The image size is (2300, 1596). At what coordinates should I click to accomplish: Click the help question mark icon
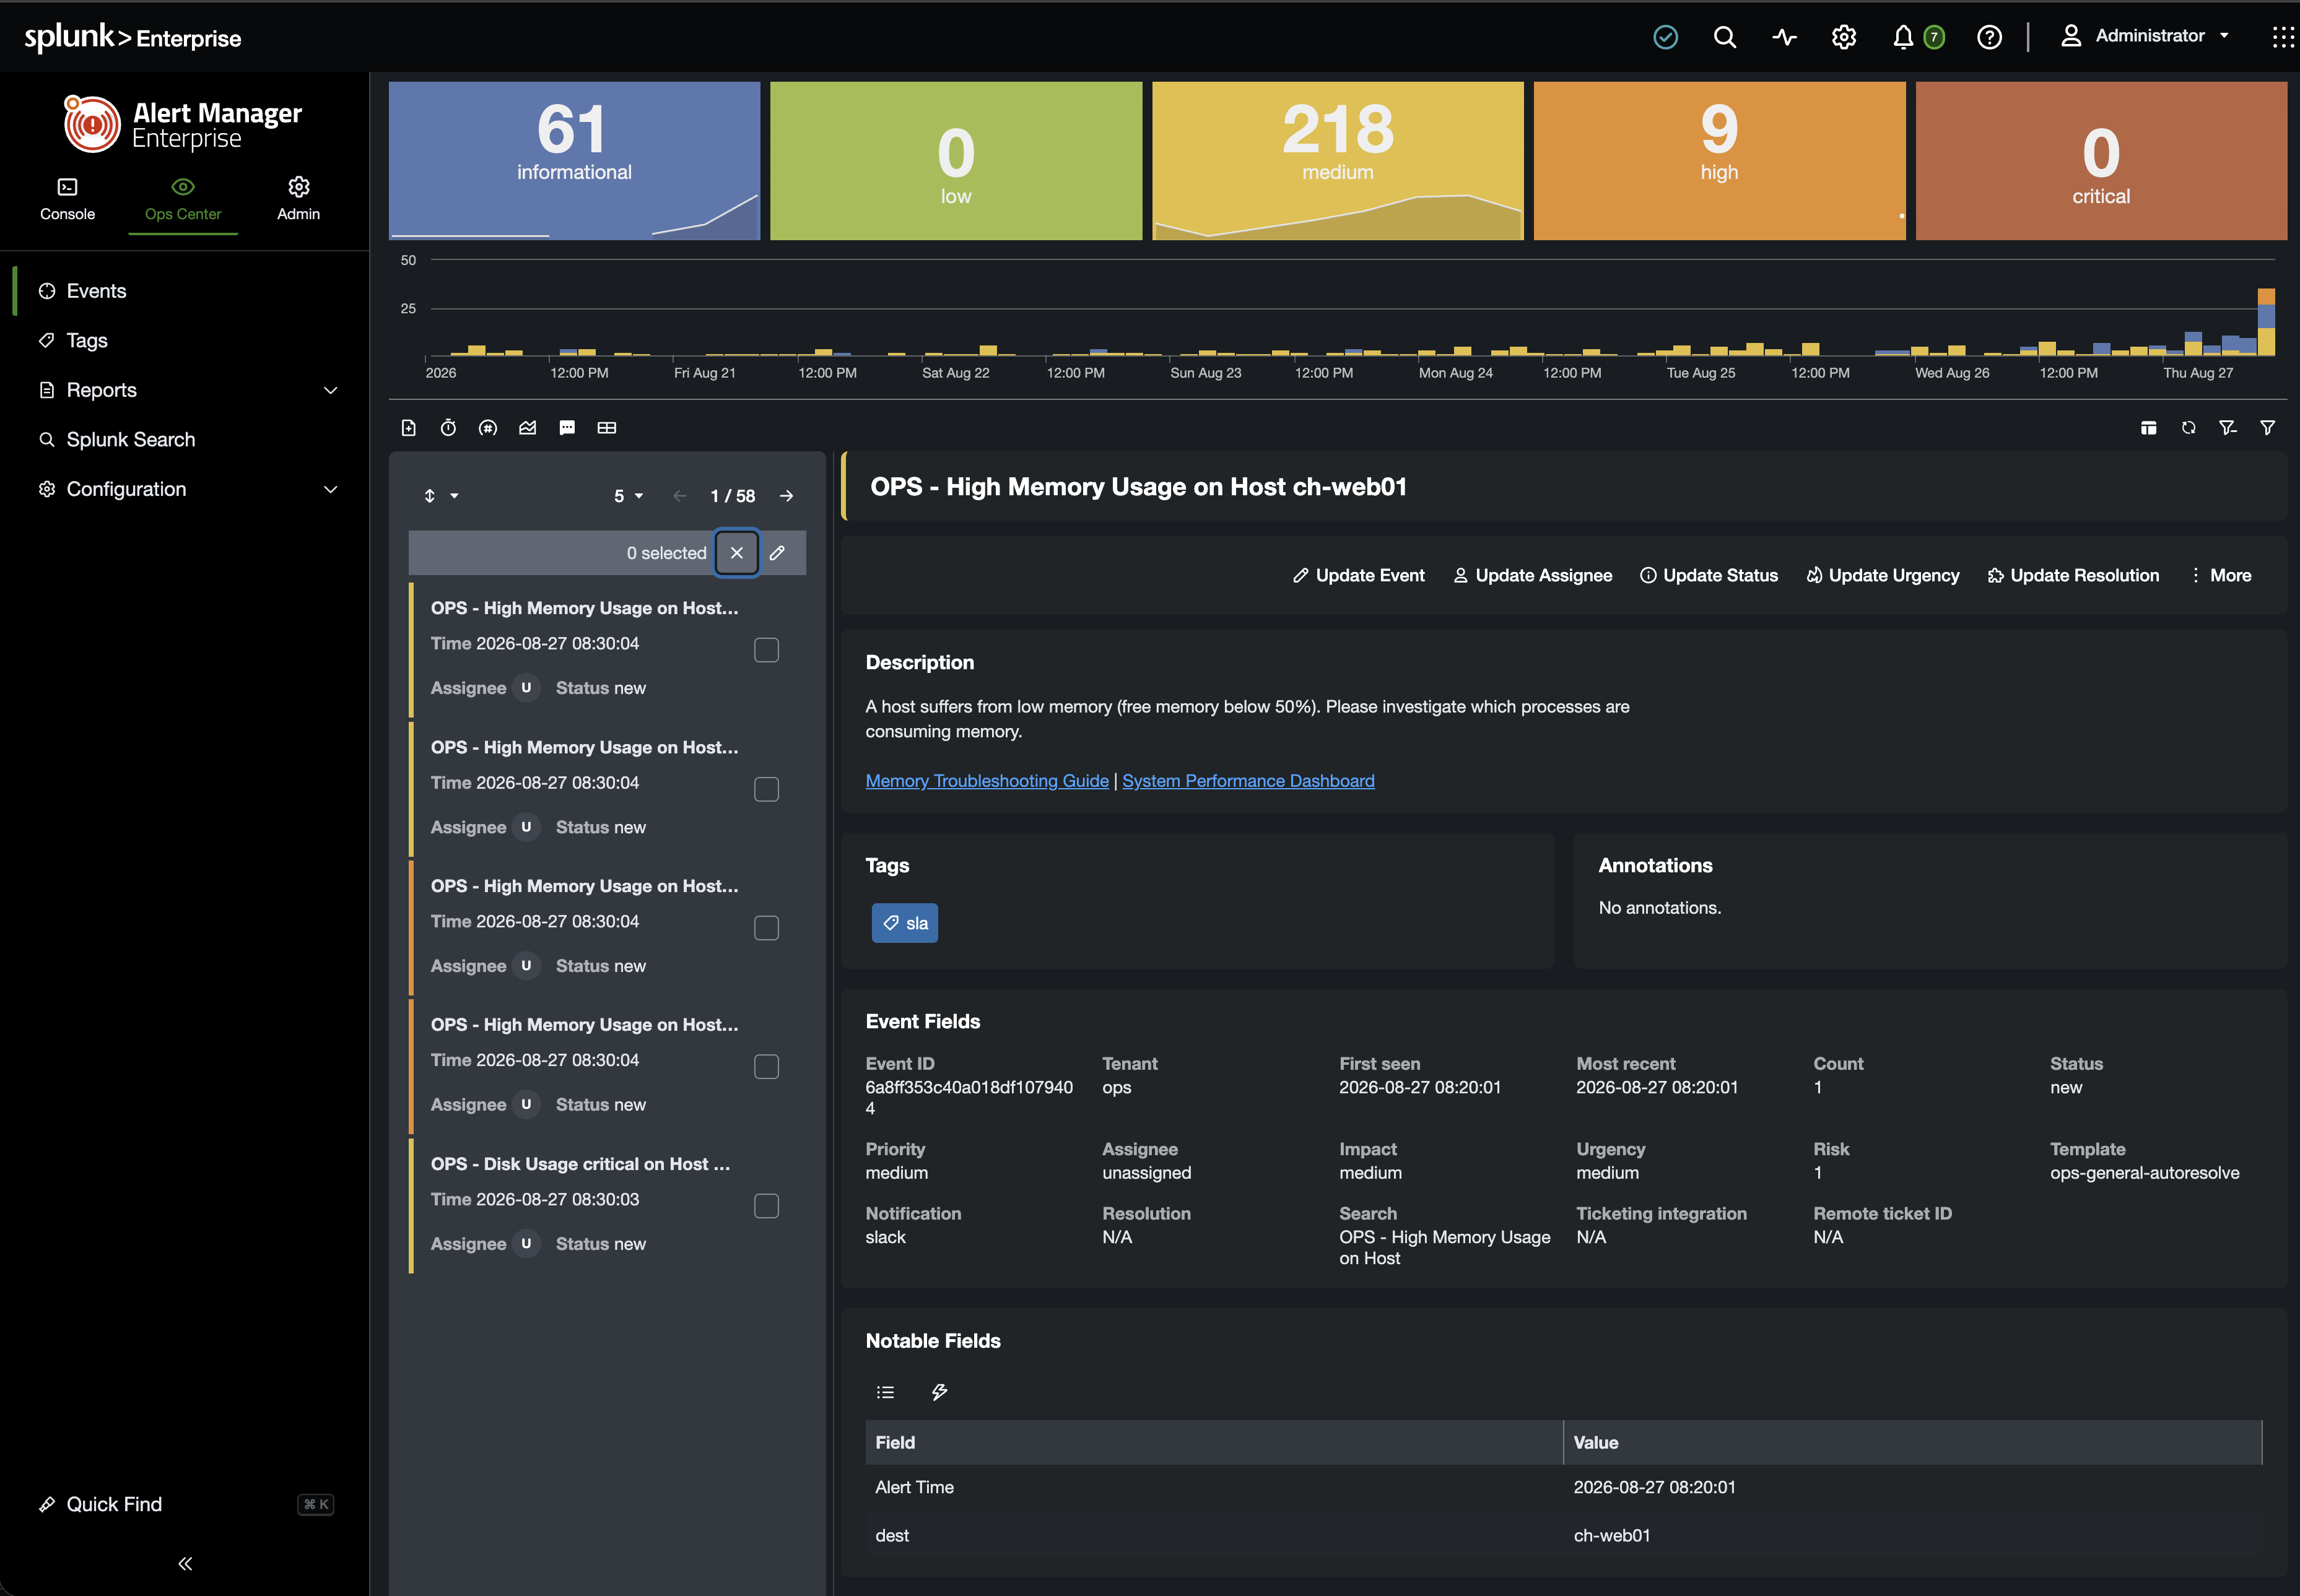(1990, 37)
